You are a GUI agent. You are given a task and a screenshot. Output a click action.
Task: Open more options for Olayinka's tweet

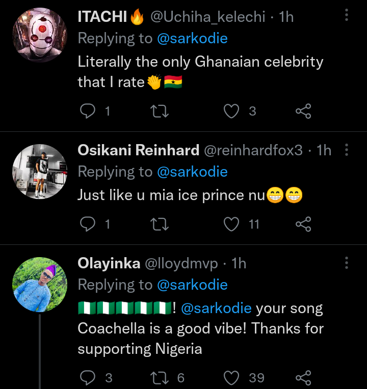click(x=347, y=263)
